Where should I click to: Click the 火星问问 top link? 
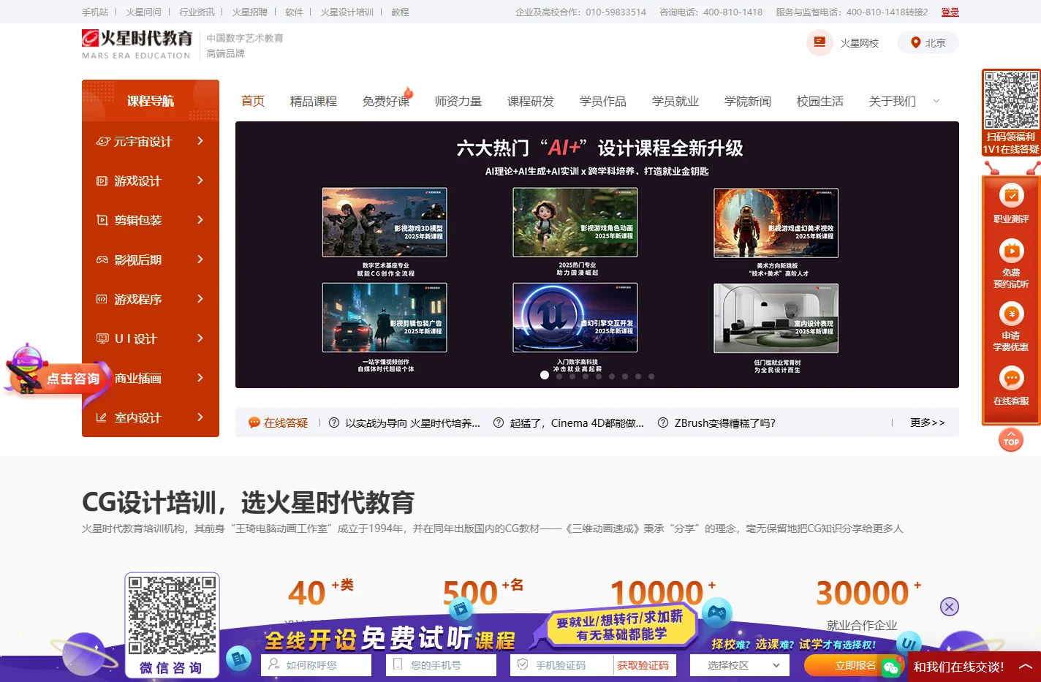(x=143, y=12)
